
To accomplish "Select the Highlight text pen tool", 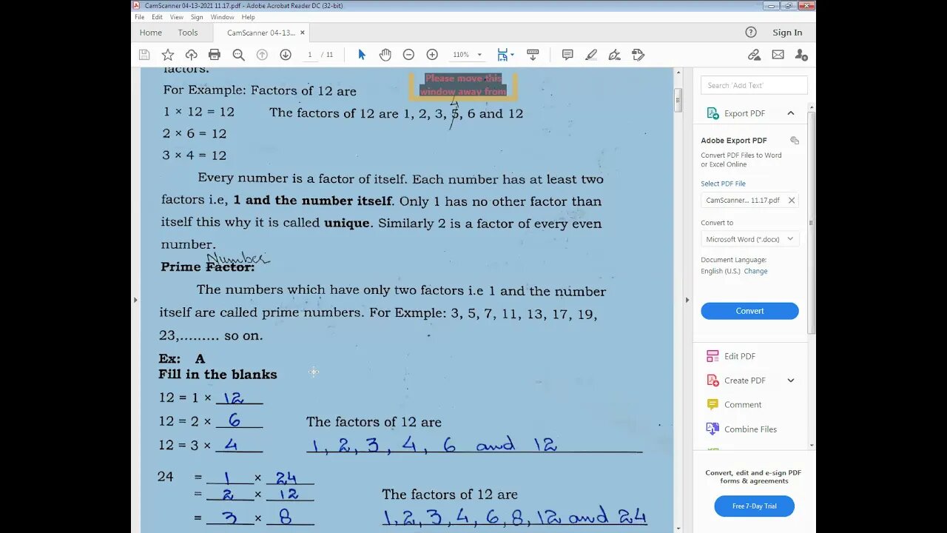I will coord(591,55).
